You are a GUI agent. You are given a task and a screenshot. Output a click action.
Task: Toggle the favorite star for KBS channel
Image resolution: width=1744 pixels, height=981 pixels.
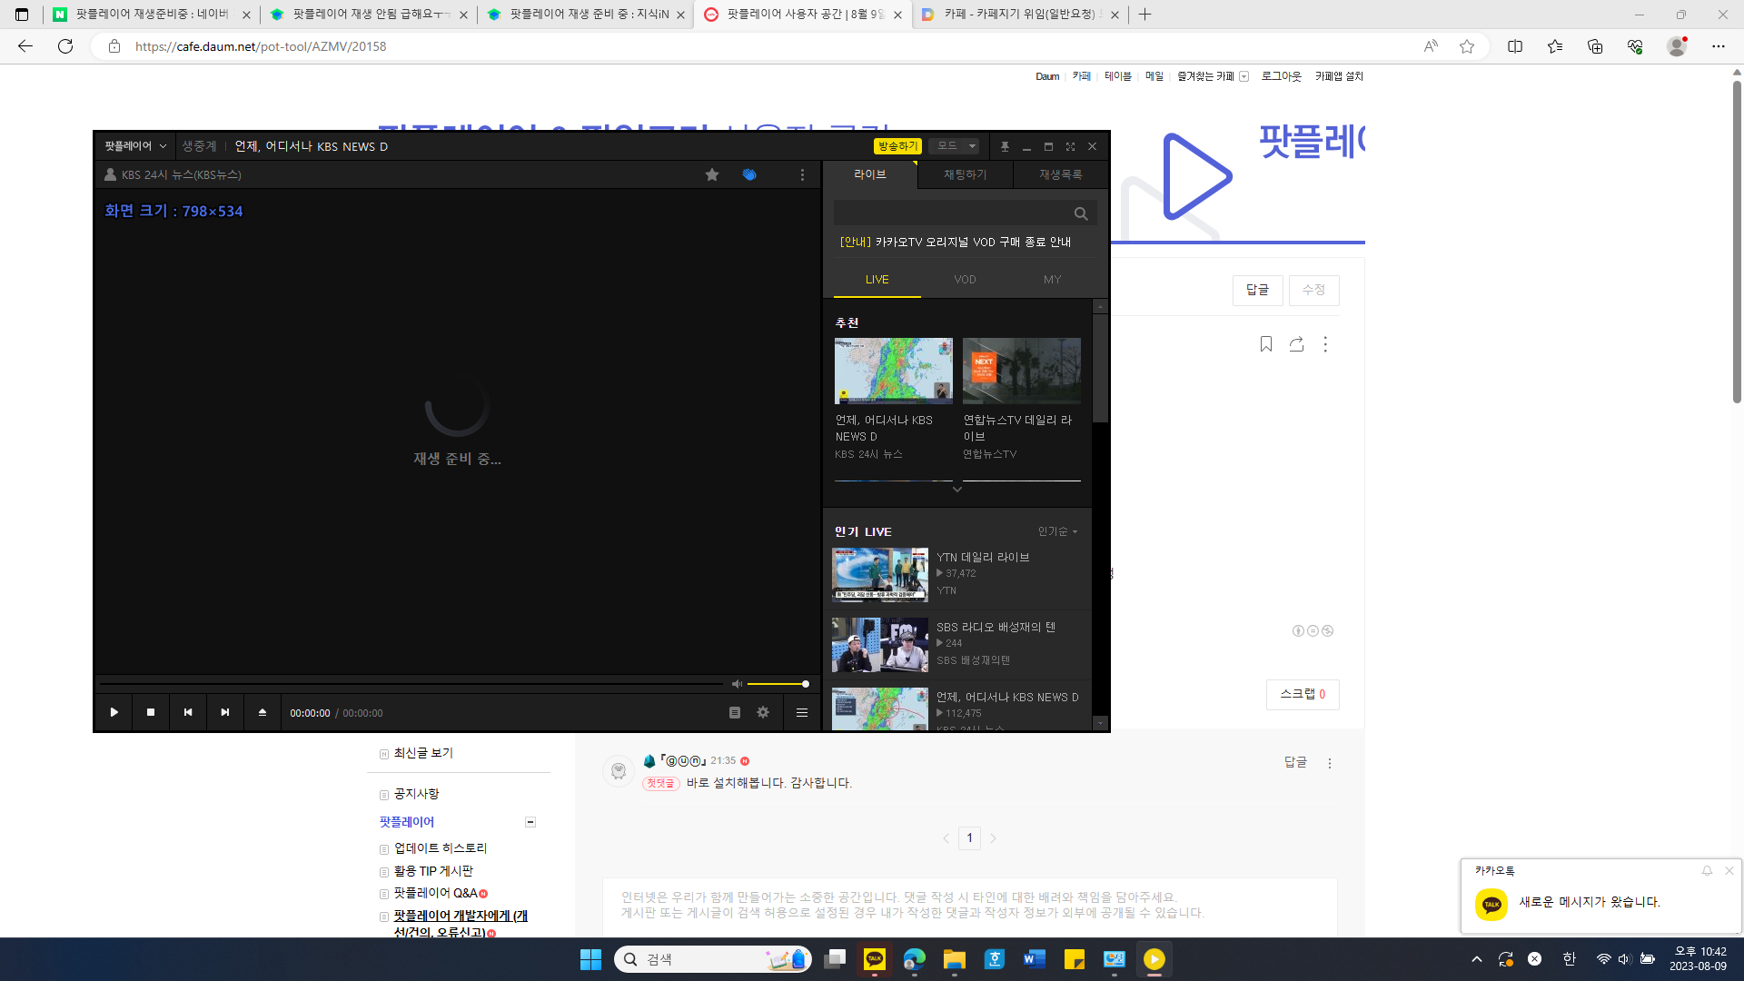tap(712, 174)
